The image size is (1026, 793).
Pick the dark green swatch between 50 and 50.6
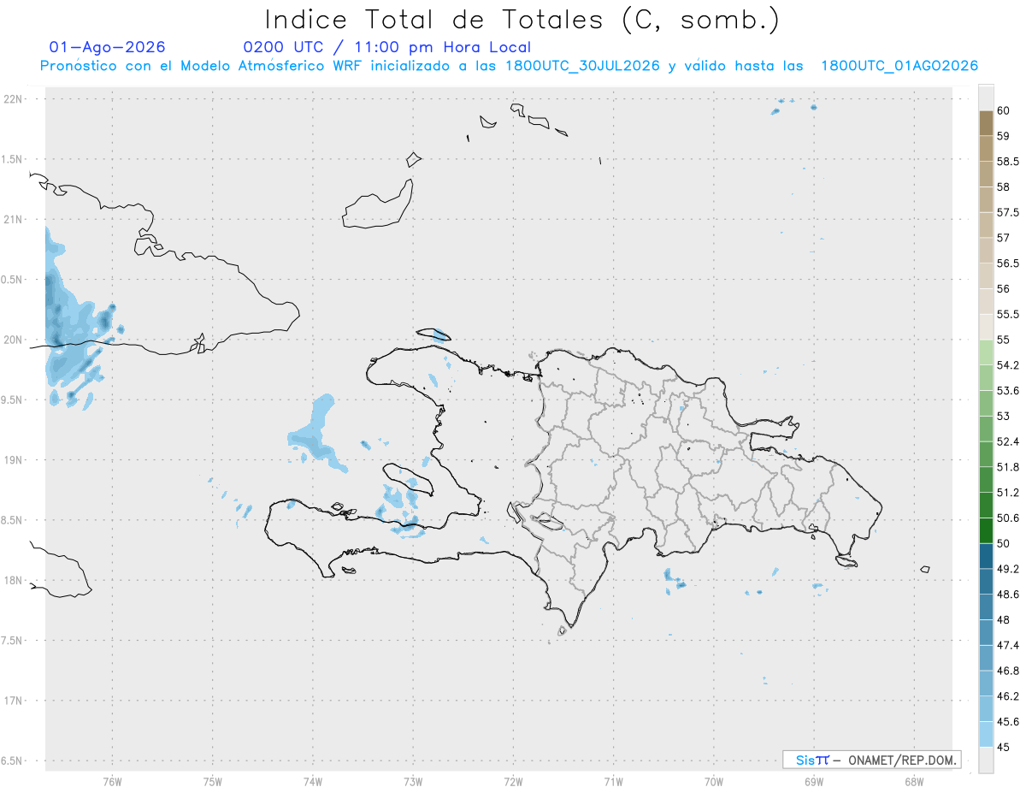(986, 530)
